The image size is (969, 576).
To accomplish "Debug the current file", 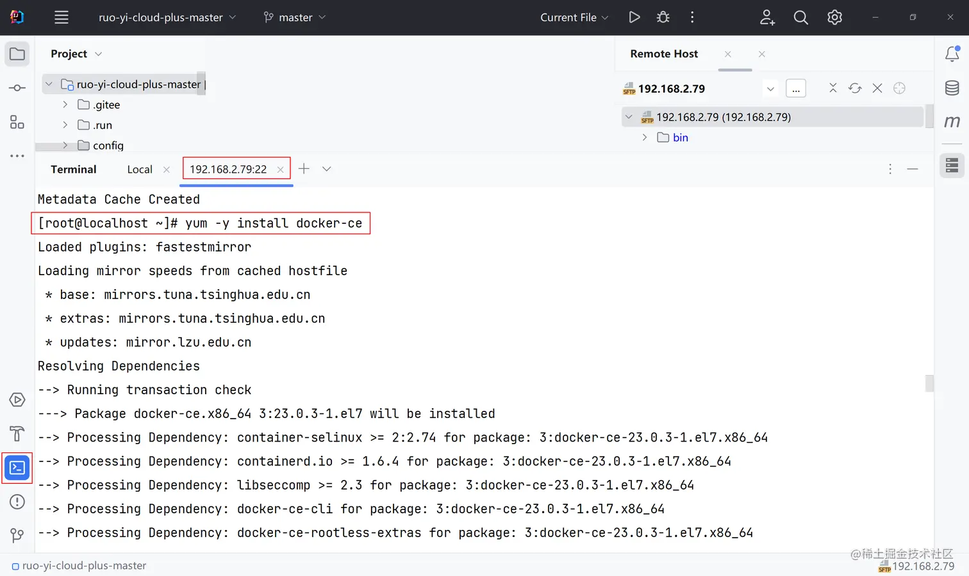I will (x=663, y=17).
